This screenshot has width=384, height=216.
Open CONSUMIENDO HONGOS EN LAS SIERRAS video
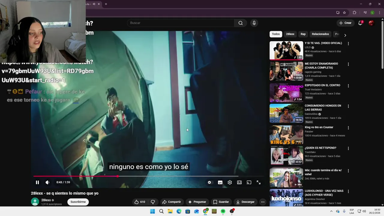286,113
